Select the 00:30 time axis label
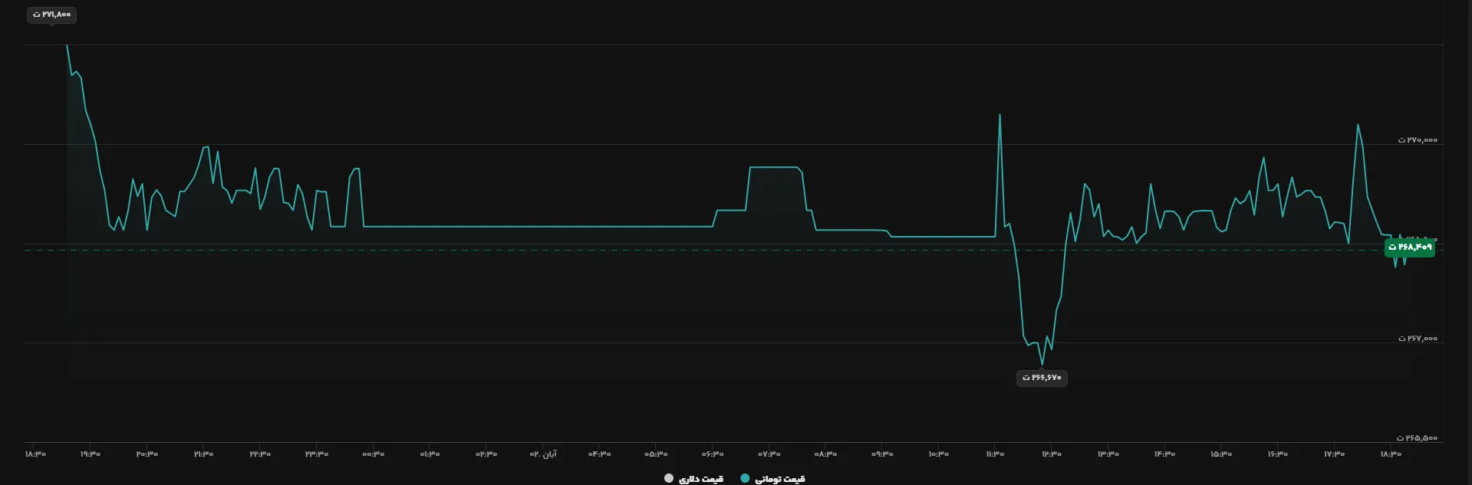Screen dimensions: 1472x485 374,454
